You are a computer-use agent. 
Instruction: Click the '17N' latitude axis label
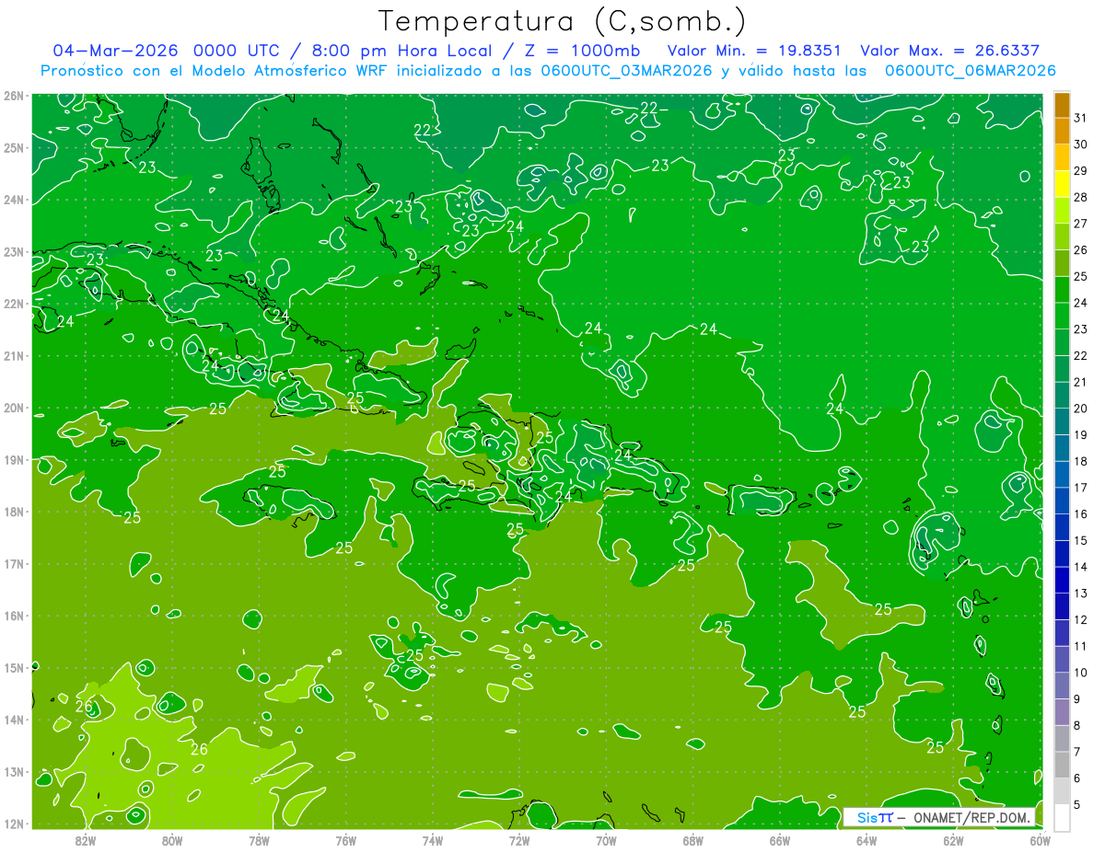(14, 563)
